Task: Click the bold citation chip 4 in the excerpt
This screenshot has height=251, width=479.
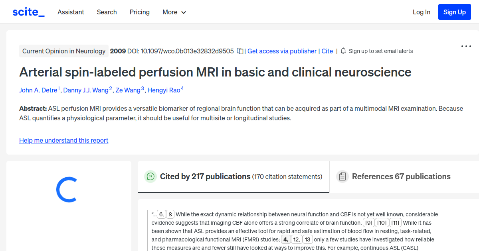Action: coord(286,239)
